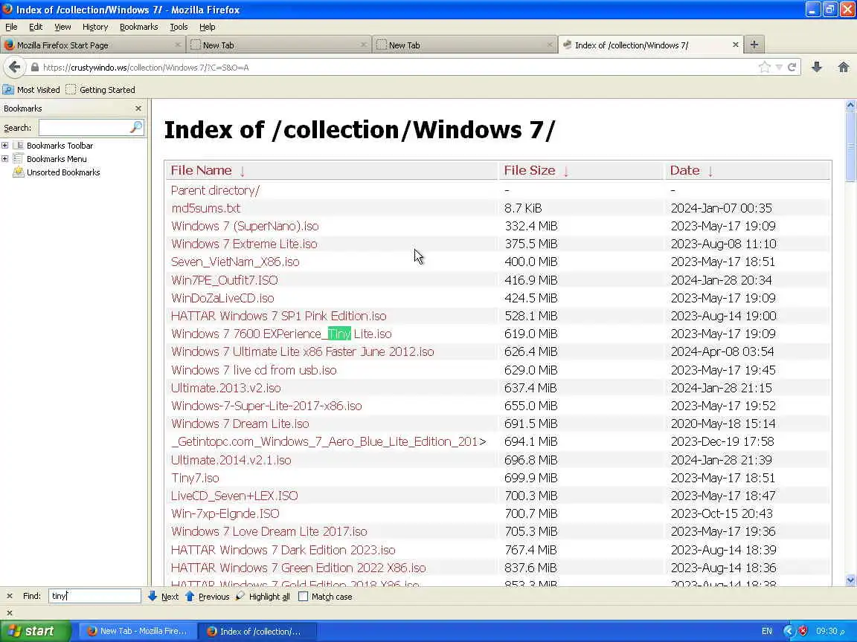Close the bottom bar with the lowest X button
857x642 pixels.
pos(9,612)
